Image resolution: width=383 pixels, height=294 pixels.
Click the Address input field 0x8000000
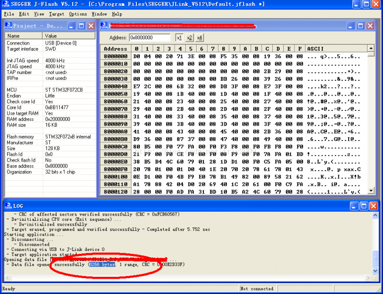click(149, 38)
